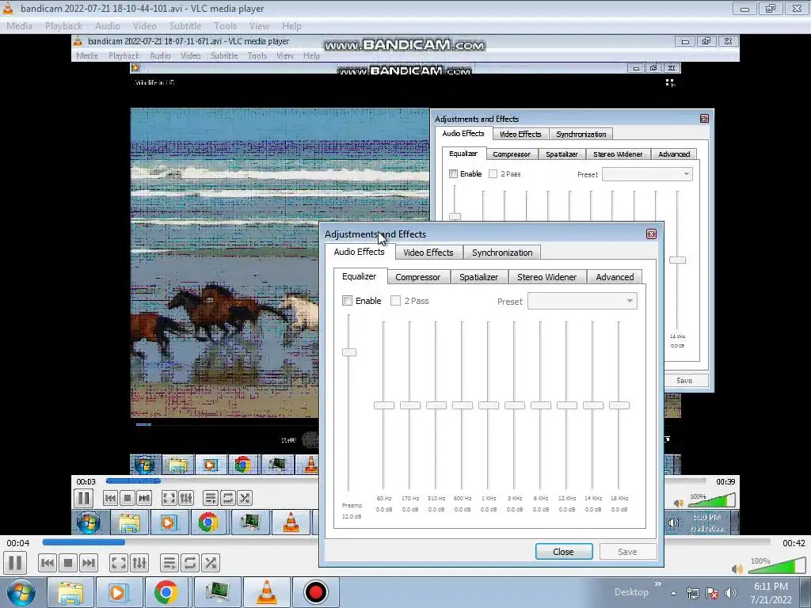
Task: Click Preamp slider handle in front dialog
Action: click(x=349, y=352)
